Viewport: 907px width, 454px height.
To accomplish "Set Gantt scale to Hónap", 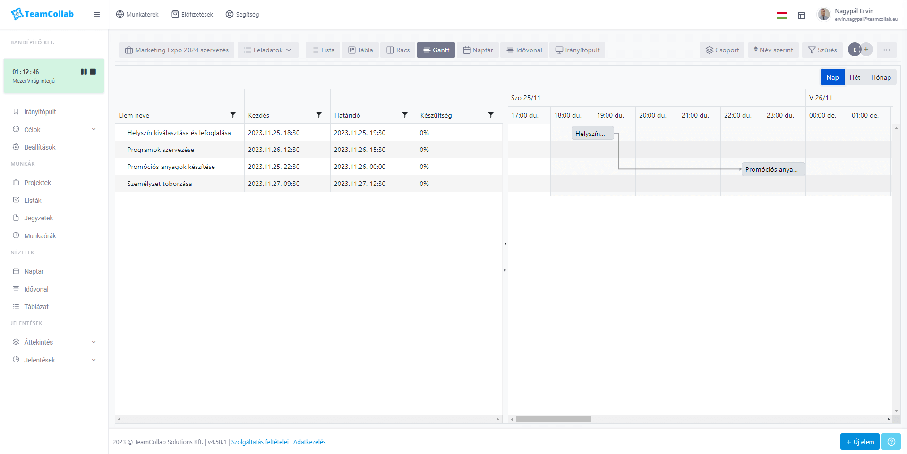I will [881, 77].
